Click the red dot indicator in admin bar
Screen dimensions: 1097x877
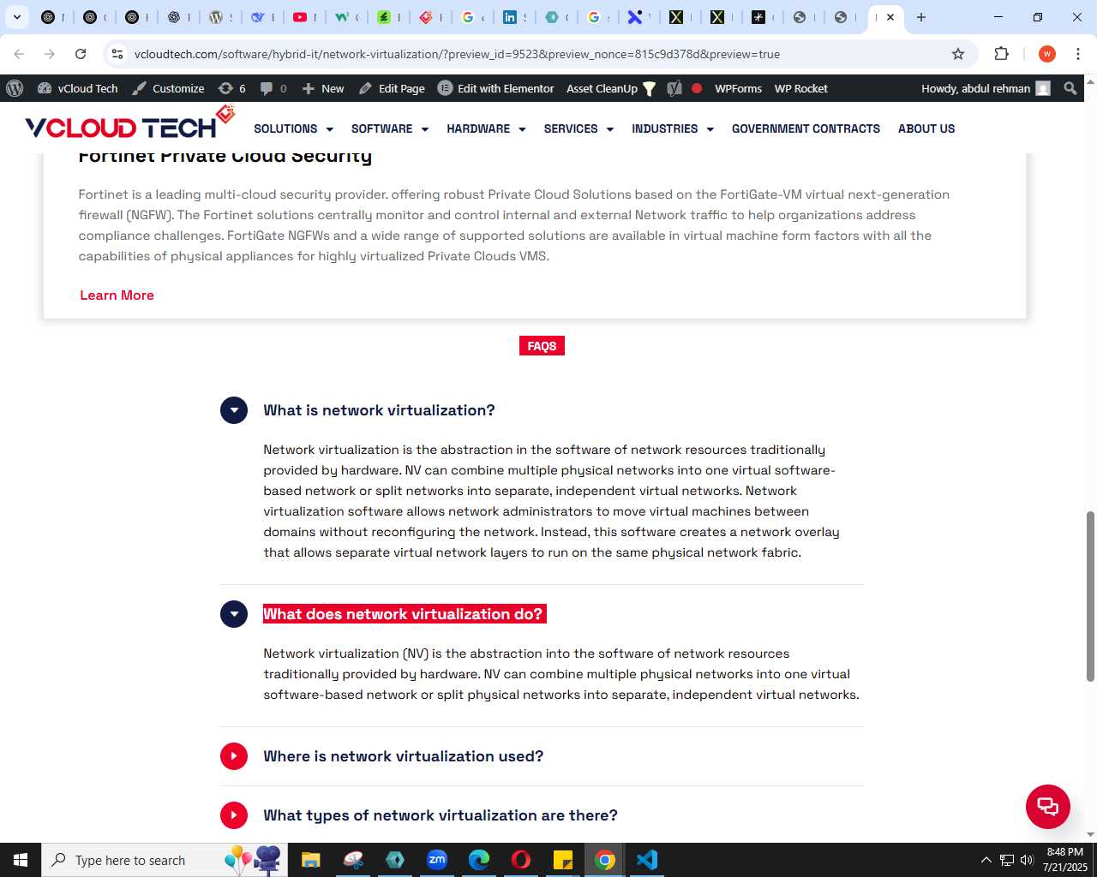point(697,88)
